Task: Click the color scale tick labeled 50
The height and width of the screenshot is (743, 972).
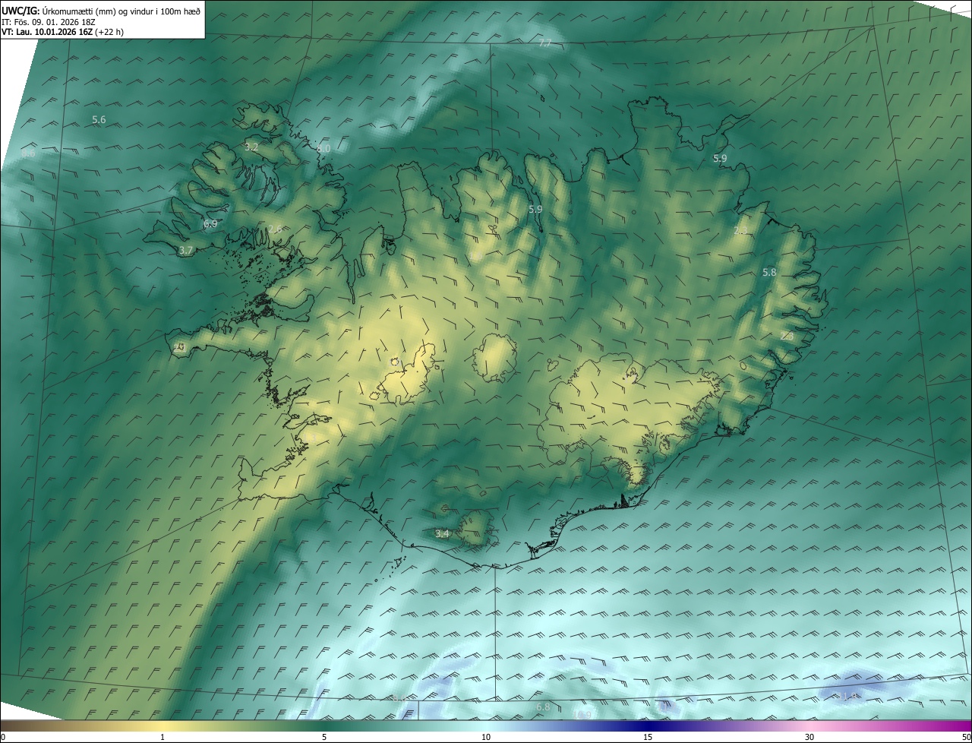Action: pyautogui.click(x=966, y=737)
